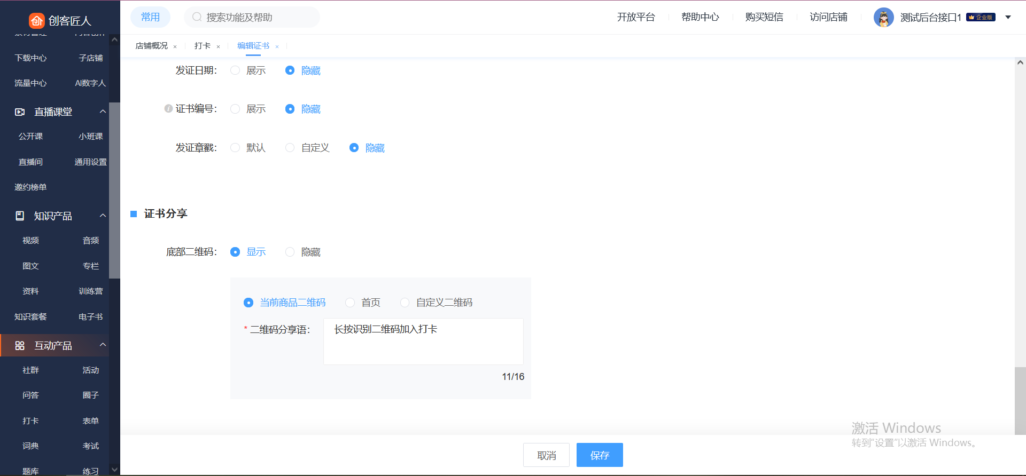This screenshot has height=476, width=1026.
Task: Click the user avatar icon
Action: click(x=883, y=18)
